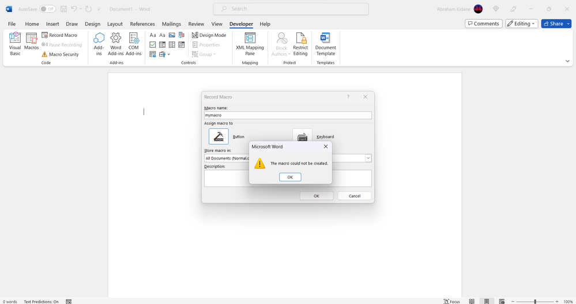Switch to the Review tab
This screenshot has height=304, width=576.
coord(196,24)
